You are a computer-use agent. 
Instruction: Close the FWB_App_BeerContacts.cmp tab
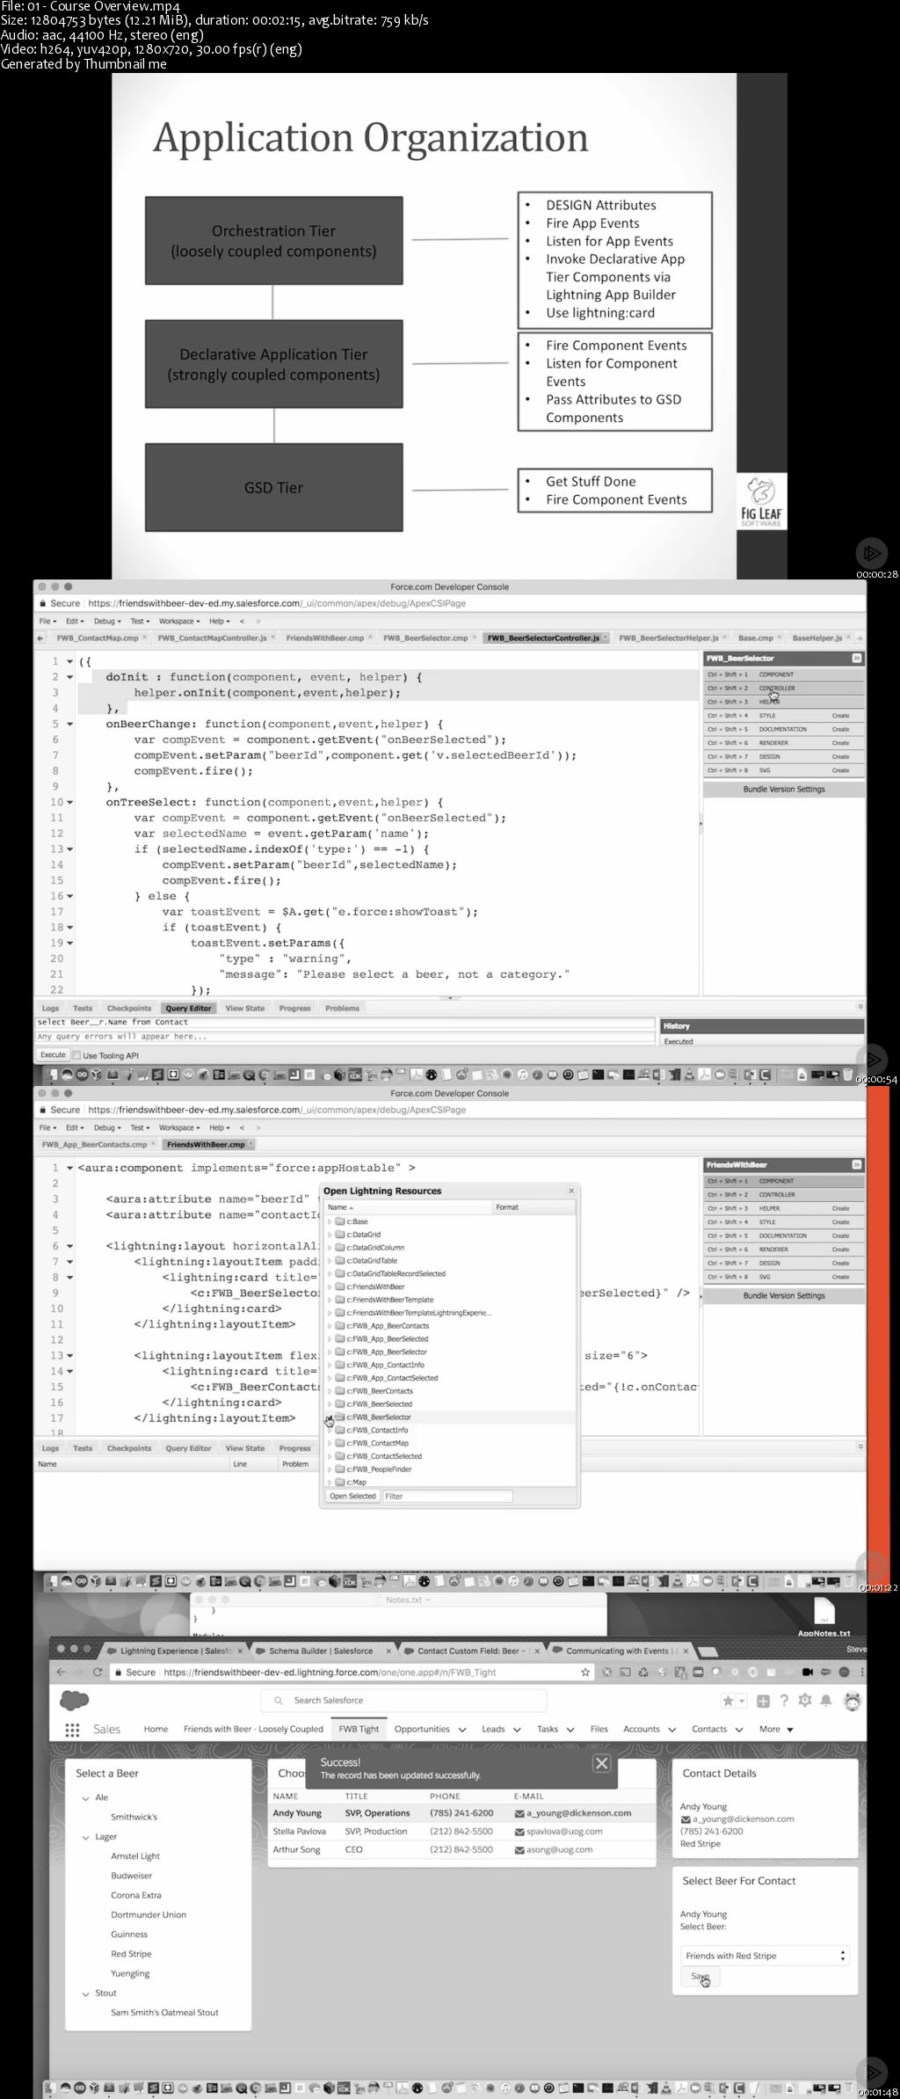[x=153, y=1144]
